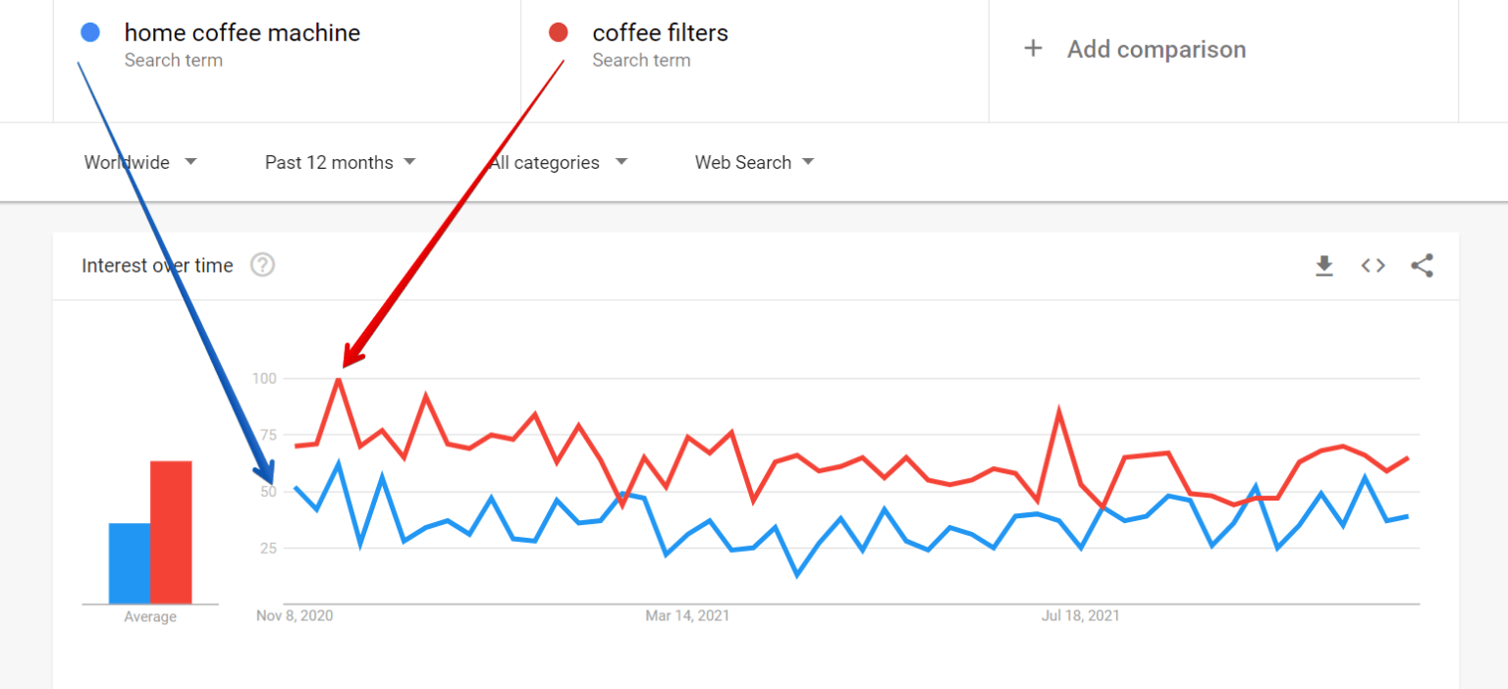Edit the coffee filters search term
1508x689 pixels.
[x=660, y=33]
